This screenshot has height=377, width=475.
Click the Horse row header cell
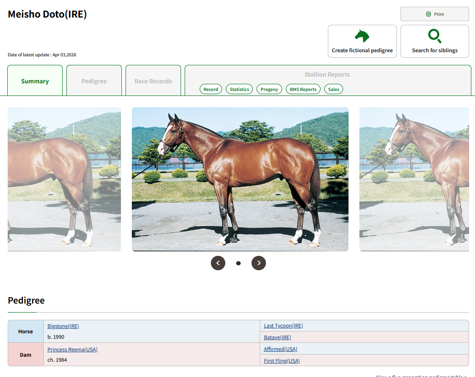(x=26, y=332)
